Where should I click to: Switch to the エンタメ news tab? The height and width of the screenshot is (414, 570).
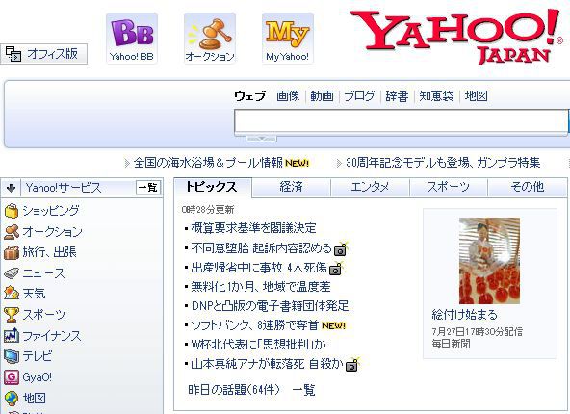370,187
